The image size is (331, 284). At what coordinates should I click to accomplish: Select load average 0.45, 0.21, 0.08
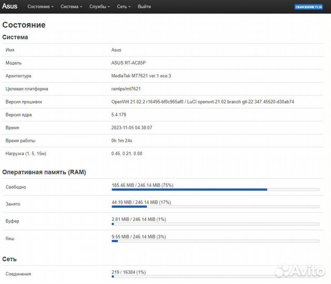click(x=127, y=154)
